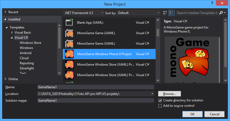The image size is (230, 121).
Task: Click the Blank App (XAML) template icon
Action: click(69, 22)
